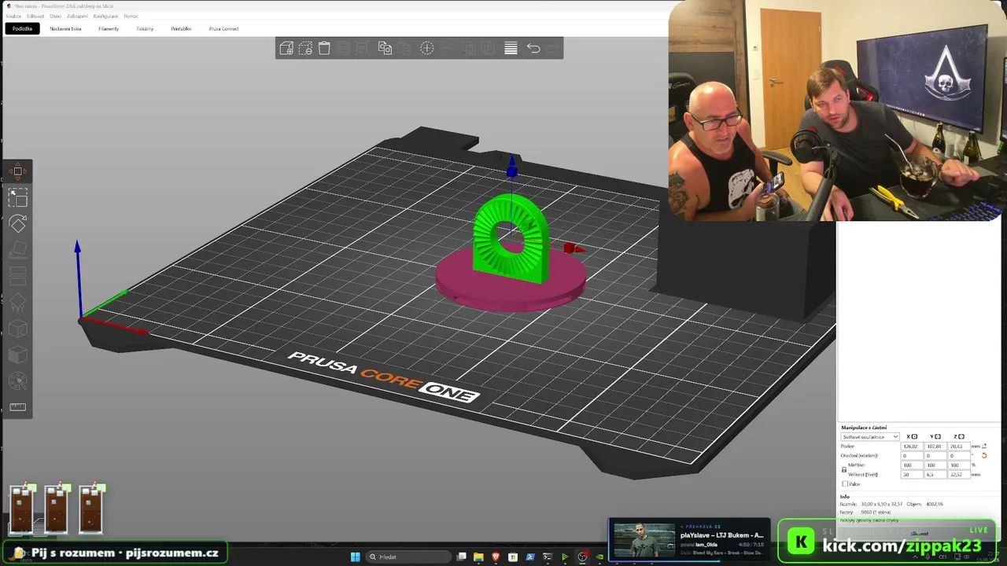Click the position Y field 107,84

click(935, 447)
